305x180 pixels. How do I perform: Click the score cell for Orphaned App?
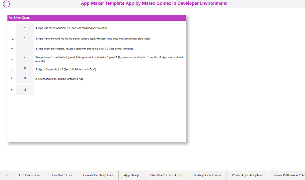coord(25,78)
